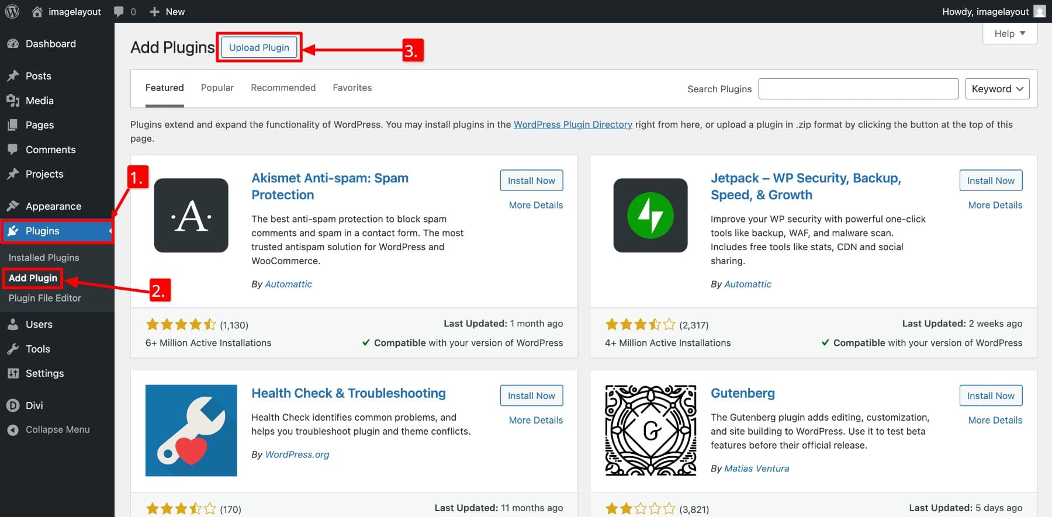Screen dimensions: 1052x517
Task: Click the Tools wrench icon
Action: click(13, 349)
